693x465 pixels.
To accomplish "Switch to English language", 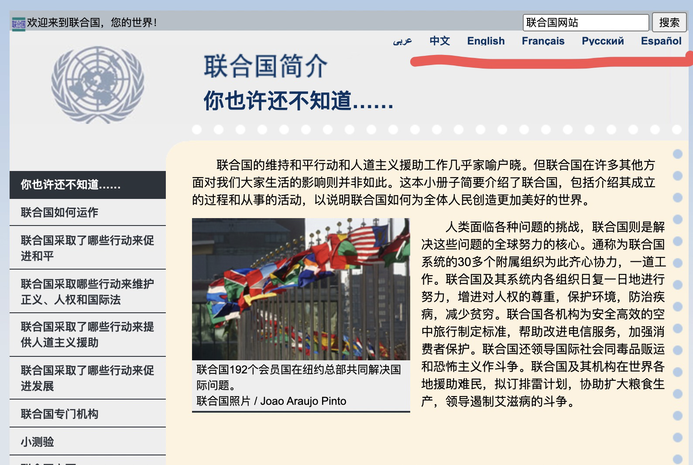I will 486,41.
